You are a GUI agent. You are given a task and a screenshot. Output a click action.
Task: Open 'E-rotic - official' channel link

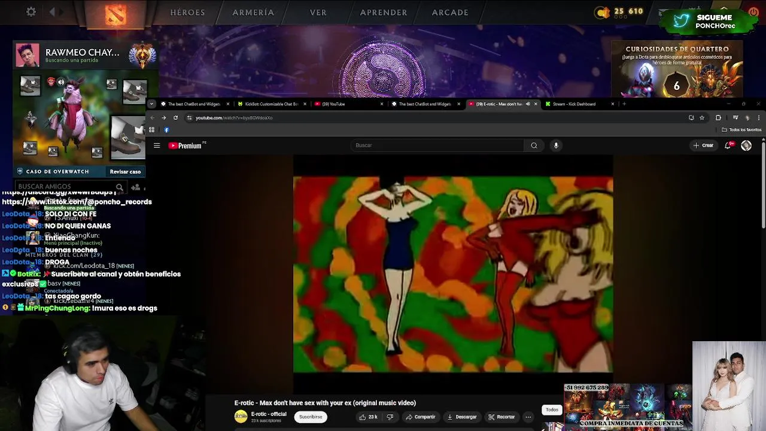[269, 414]
